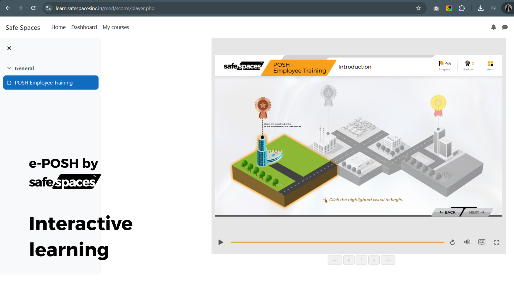Play the course slide
Screen dimensions: 514x289
221,242
